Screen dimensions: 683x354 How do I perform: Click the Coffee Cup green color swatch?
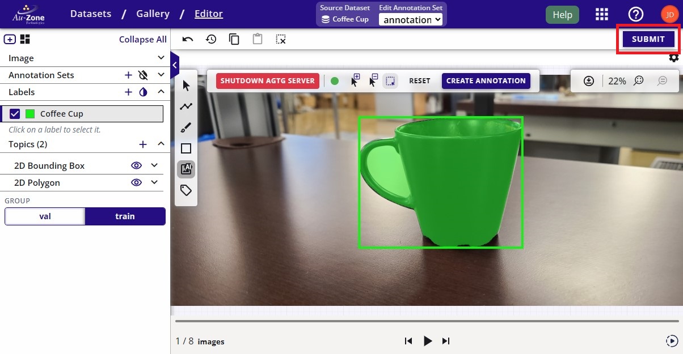click(30, 114)
